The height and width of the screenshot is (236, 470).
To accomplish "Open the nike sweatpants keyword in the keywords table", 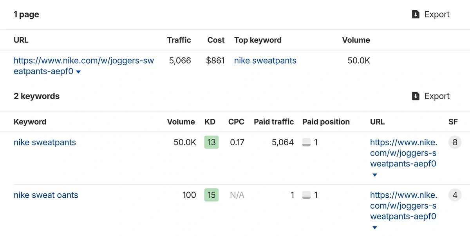I will click(x=45, y=142).
